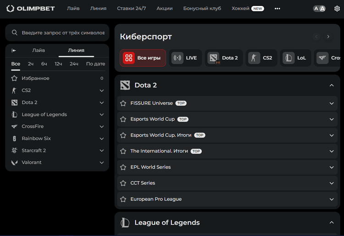Toggle star for Esports World Cup
344x236 pixels.
point(123,119)
